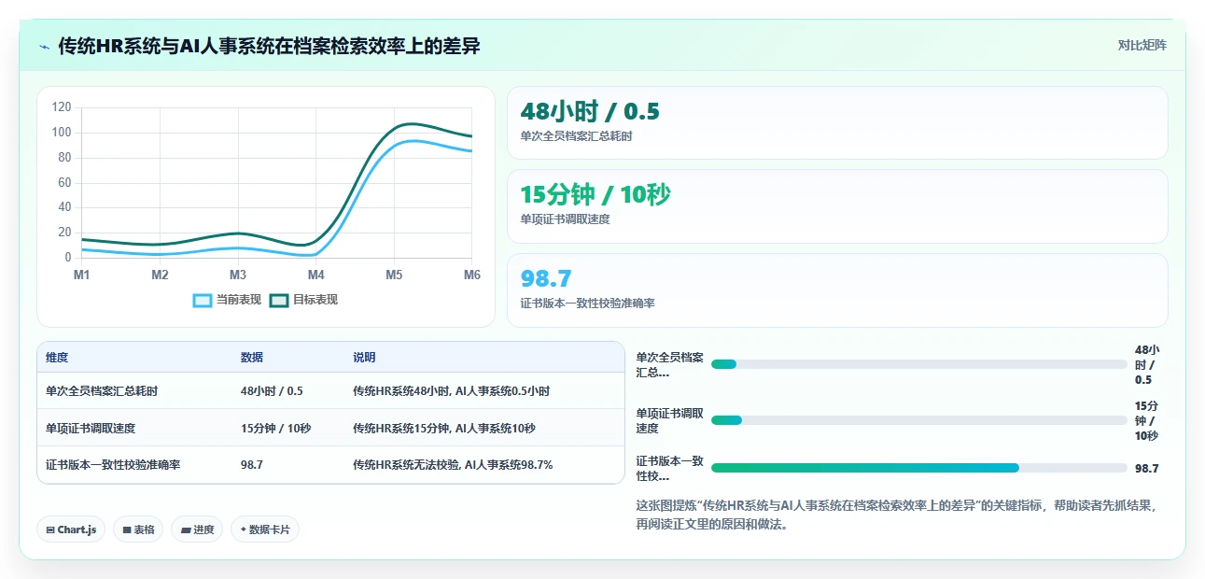Image resolution: width=1205 pixels, height=579 pixels.
Task: Click the 20 y-axis tick label
Action: point(64,232)
